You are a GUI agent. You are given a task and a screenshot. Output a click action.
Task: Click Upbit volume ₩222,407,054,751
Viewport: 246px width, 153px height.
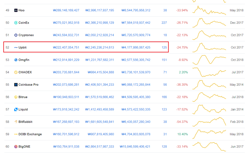(66, 48)
